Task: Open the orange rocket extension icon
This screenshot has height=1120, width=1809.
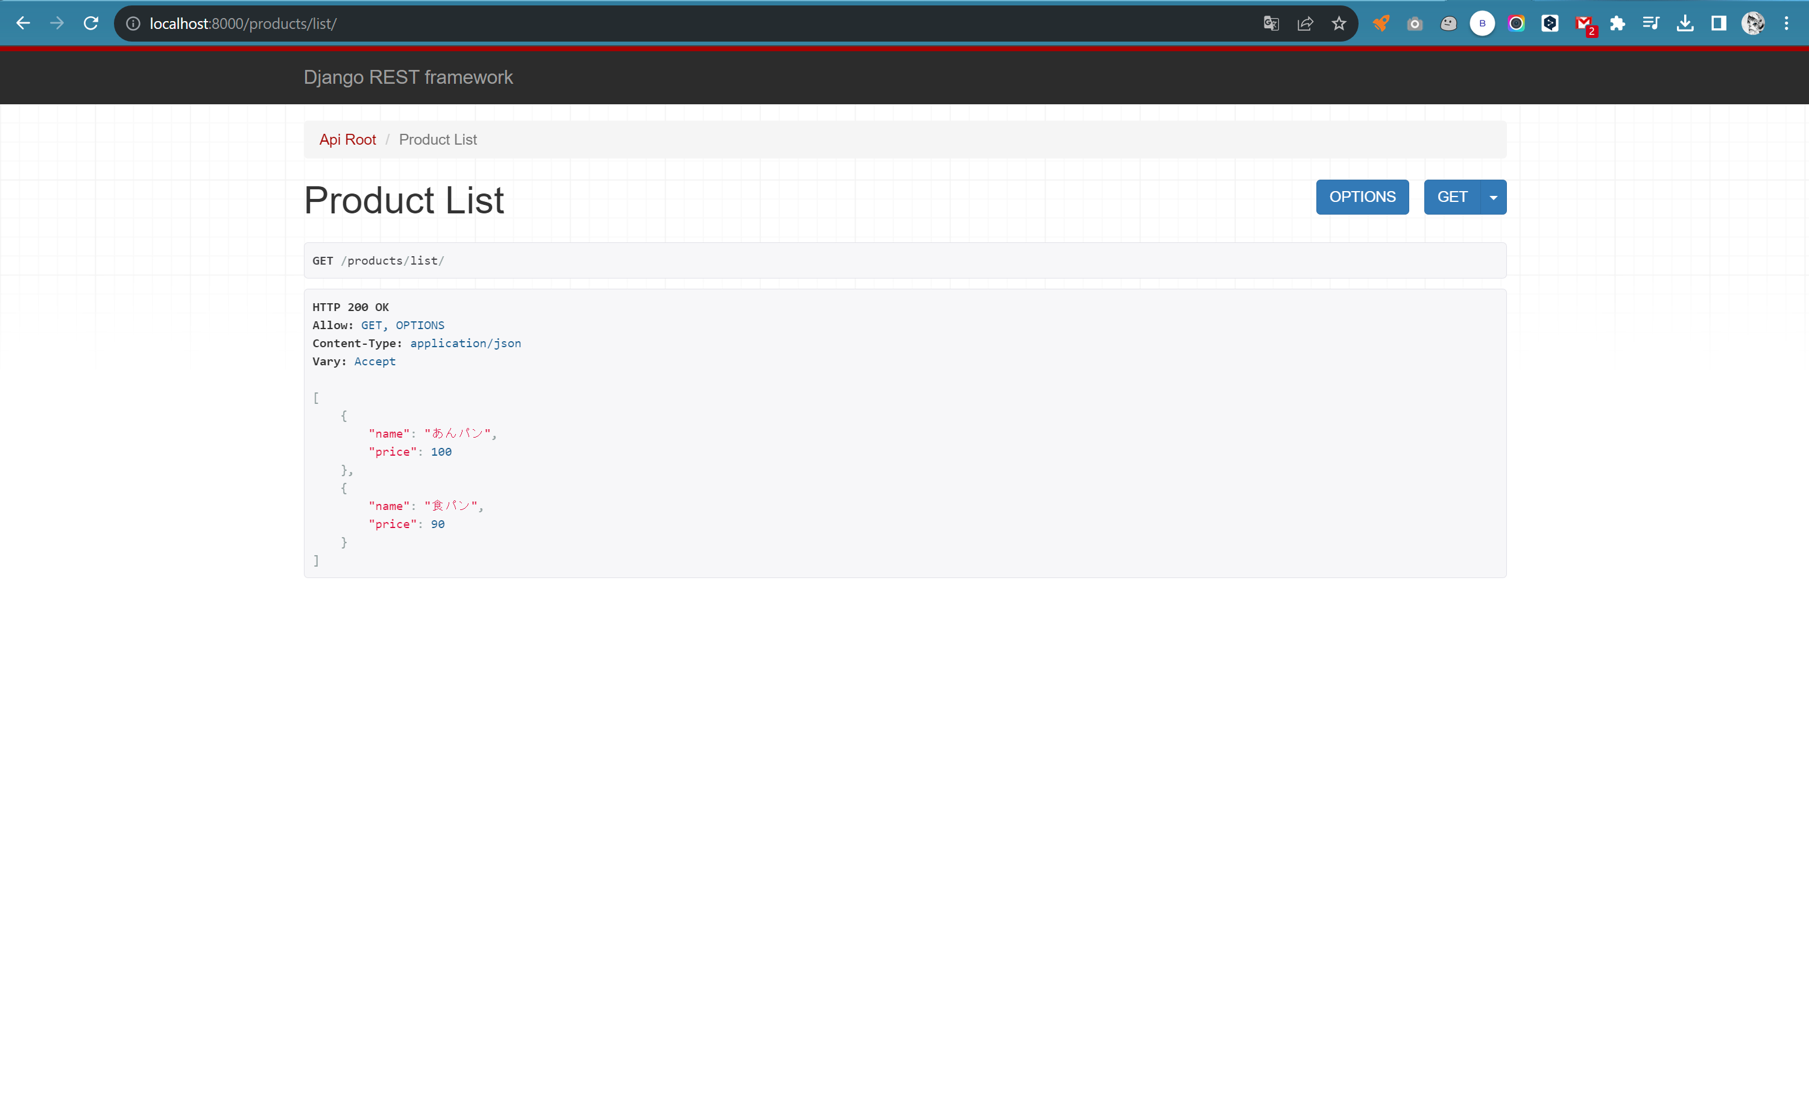Action: [1382, 23]
